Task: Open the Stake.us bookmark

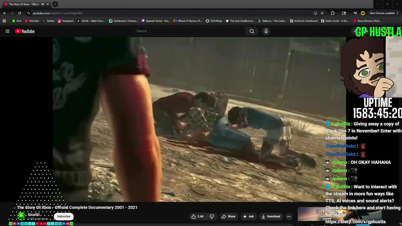Action: click(x=272, y=21)
